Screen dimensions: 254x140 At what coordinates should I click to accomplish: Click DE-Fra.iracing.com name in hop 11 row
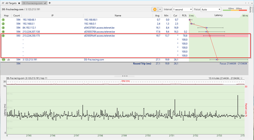(94, 59)
